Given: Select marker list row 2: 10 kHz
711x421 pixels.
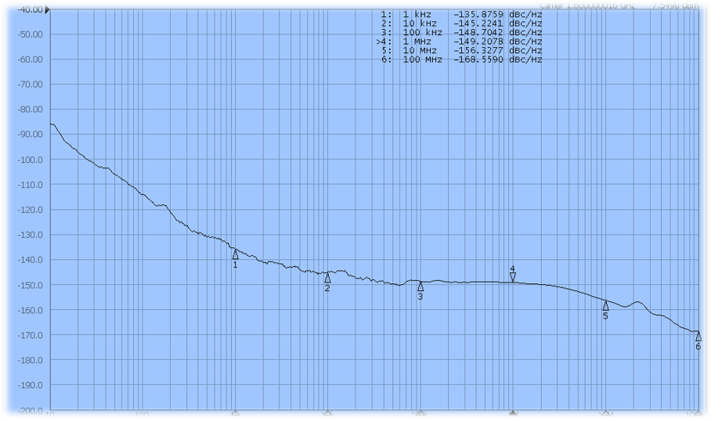Looking at the screenshot, I should (461, 23).
